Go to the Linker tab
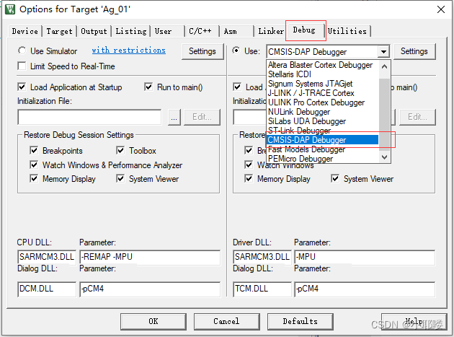The width and height of the screenshot is (454, 337). pos(271,31)
